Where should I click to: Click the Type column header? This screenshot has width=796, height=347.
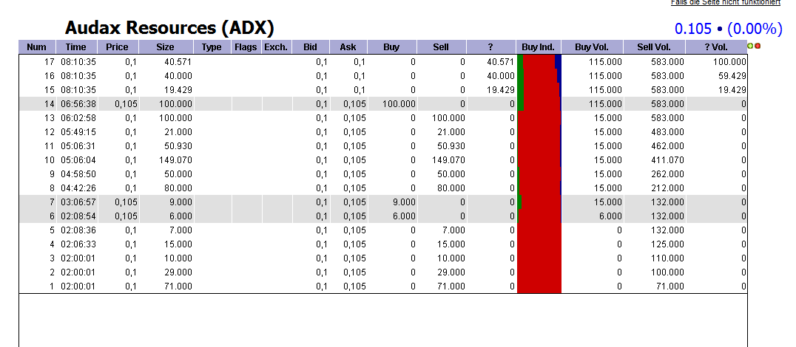click(x=212, y=47)
